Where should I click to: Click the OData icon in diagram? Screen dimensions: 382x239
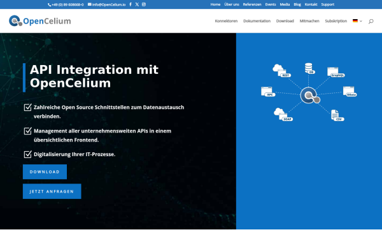(350, 91)
